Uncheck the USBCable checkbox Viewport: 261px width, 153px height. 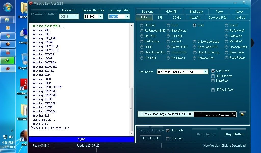coord(168,130)
